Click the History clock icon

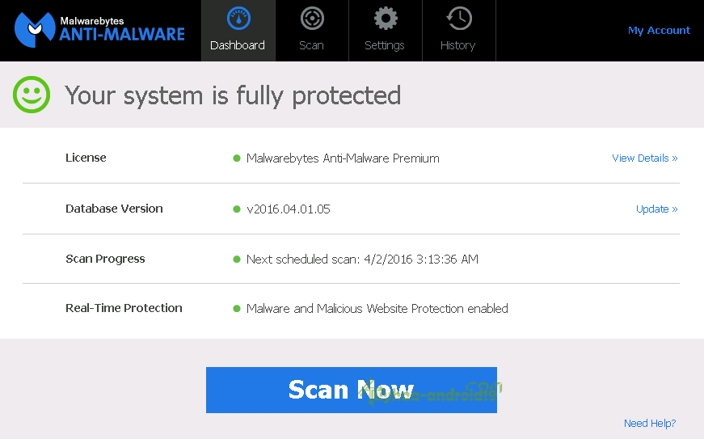459,19
